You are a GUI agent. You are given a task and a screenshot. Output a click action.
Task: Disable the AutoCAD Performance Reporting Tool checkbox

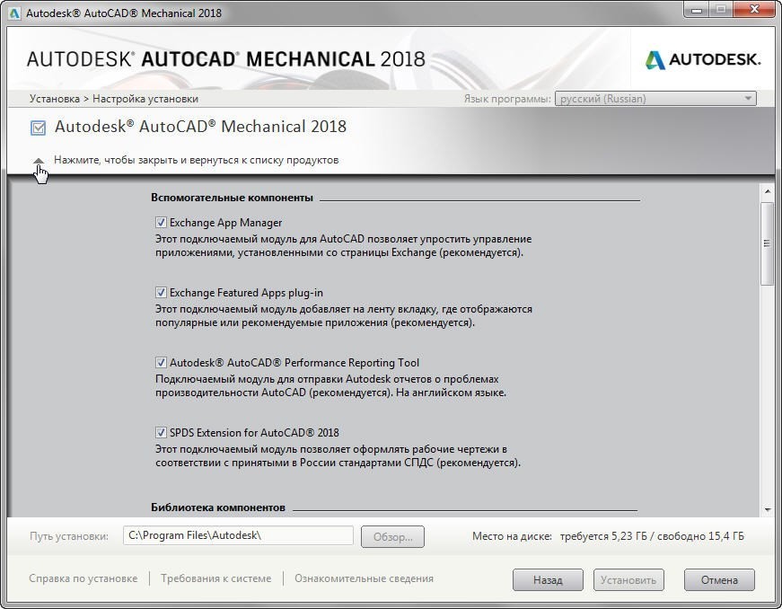tap(161, 363)
